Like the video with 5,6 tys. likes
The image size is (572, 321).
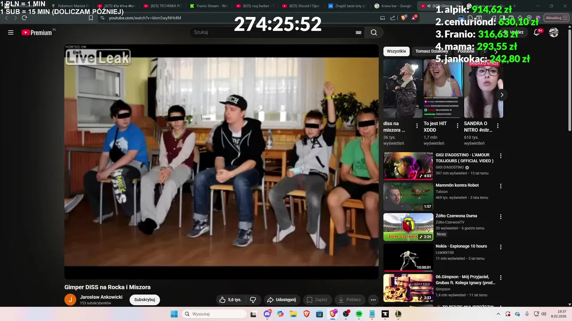coord(231,300)
